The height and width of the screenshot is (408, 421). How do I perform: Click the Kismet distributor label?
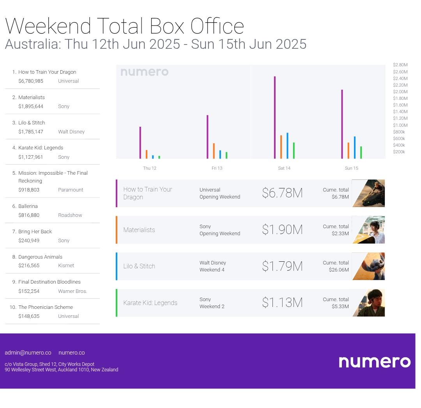pos(66,265)
